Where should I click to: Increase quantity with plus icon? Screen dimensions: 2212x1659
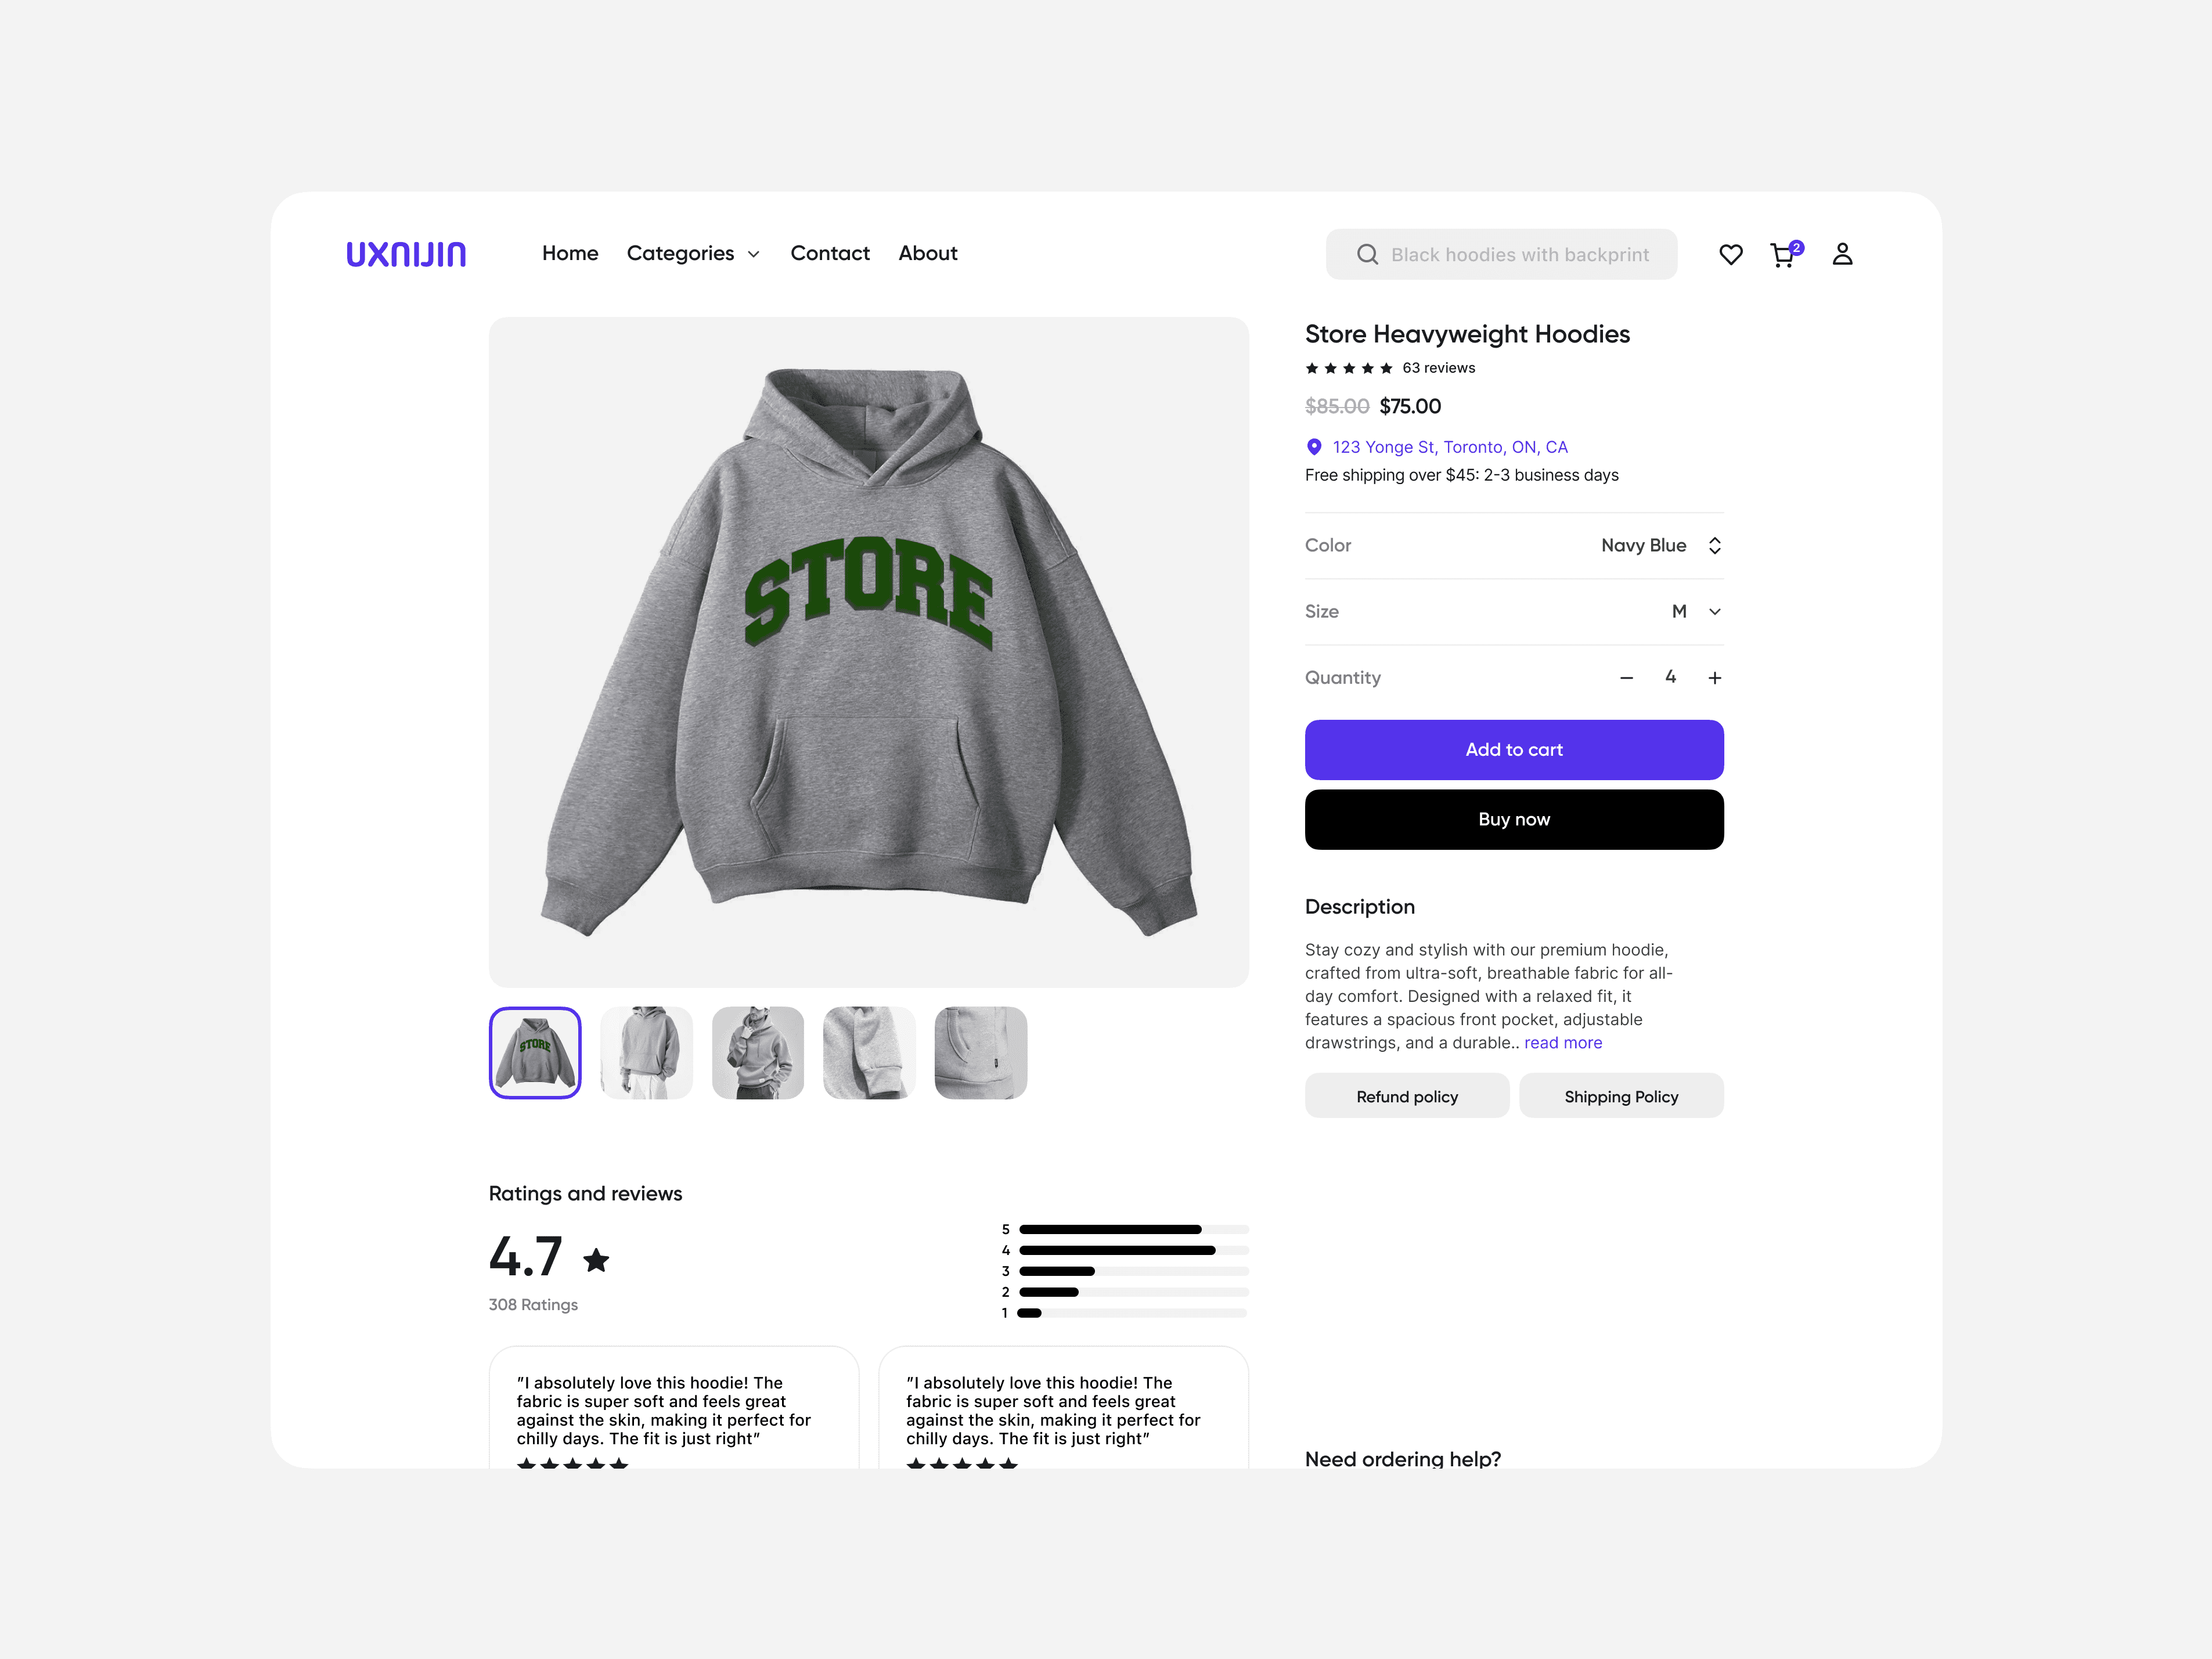1714,678
